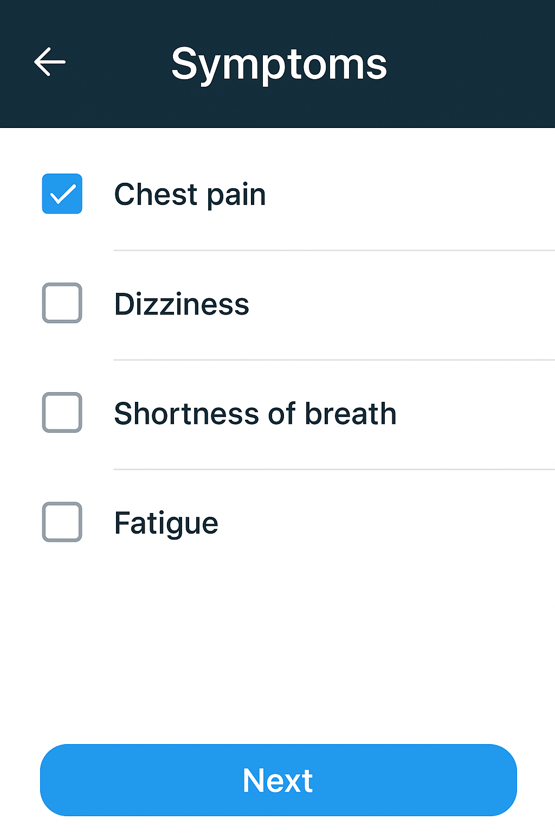Deselect the checked Chest pain symptom

(x=62, y=194)
